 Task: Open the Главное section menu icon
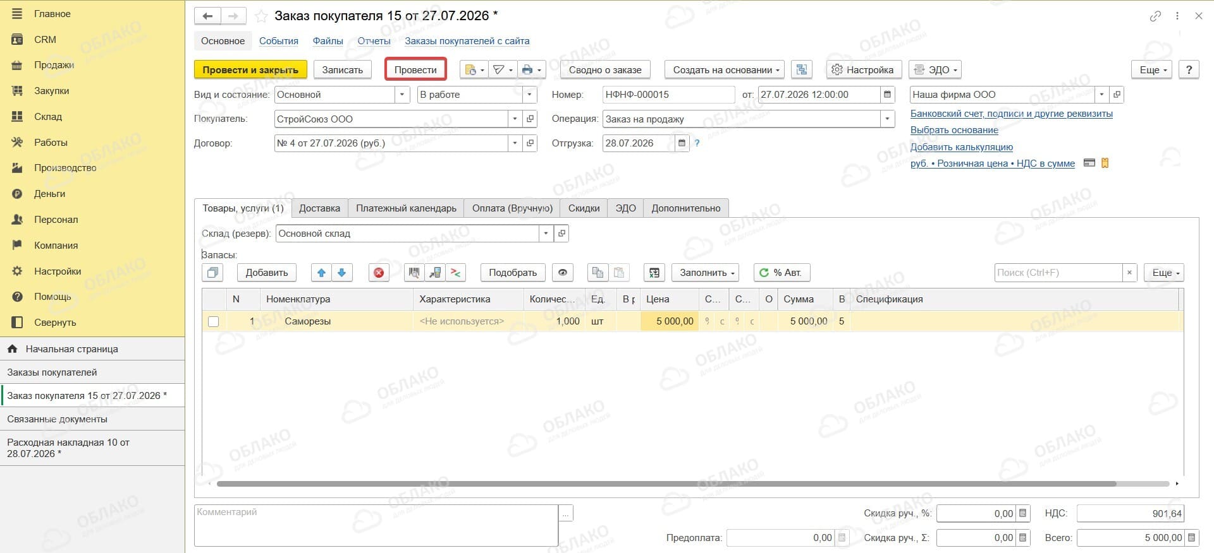tap(17, 14)
